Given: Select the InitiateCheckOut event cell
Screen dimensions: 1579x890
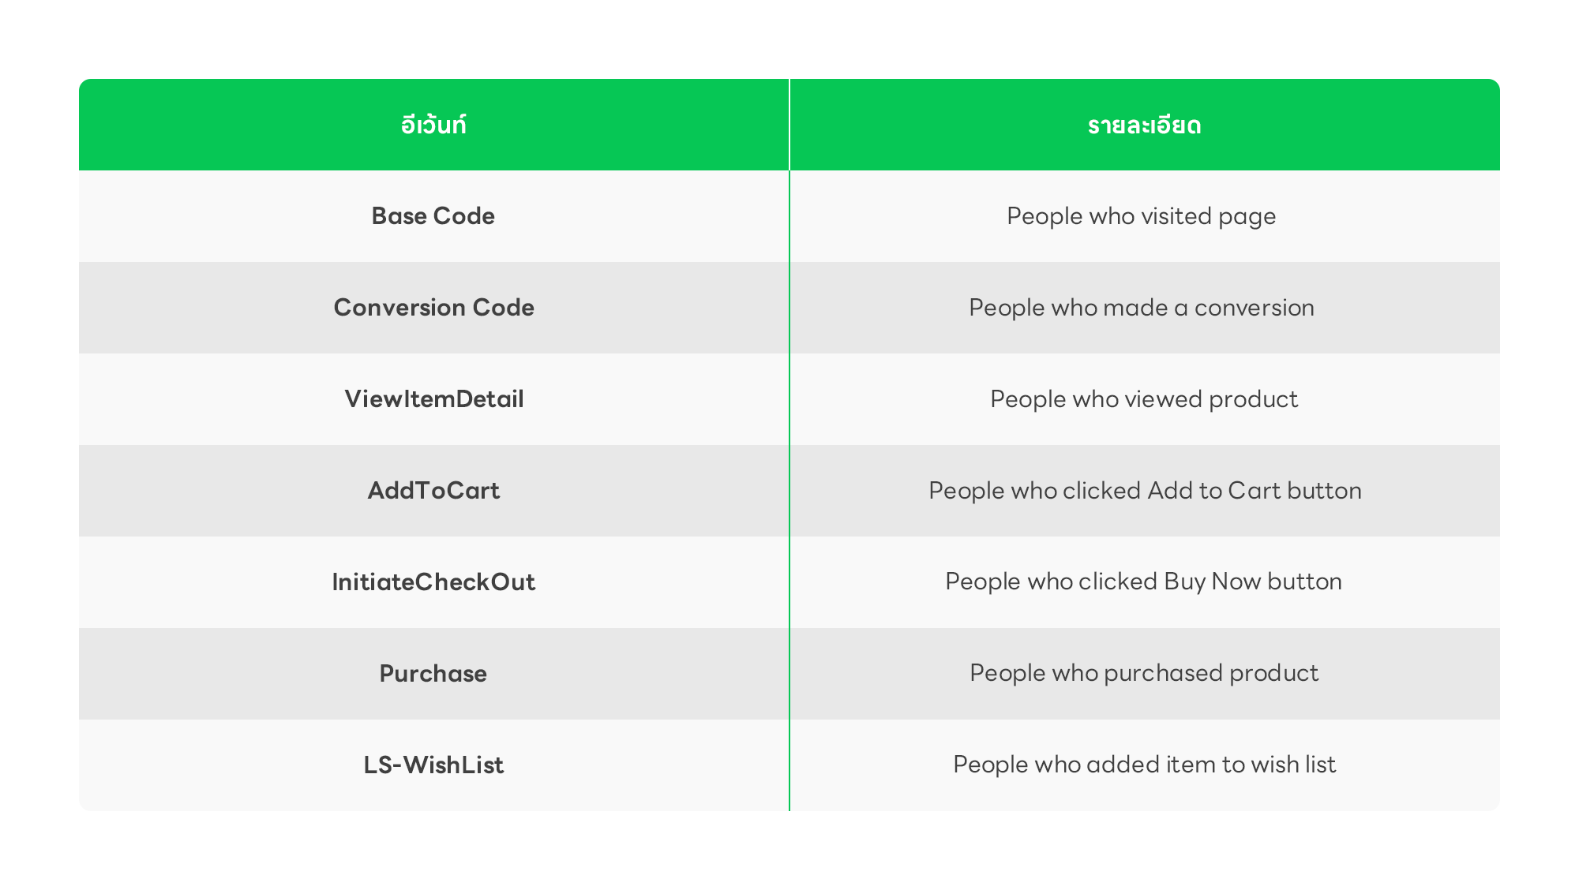Looking at the screenshot, I should tap(433, 582).
